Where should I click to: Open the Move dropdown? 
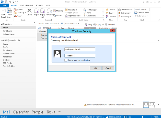point(110,9)
